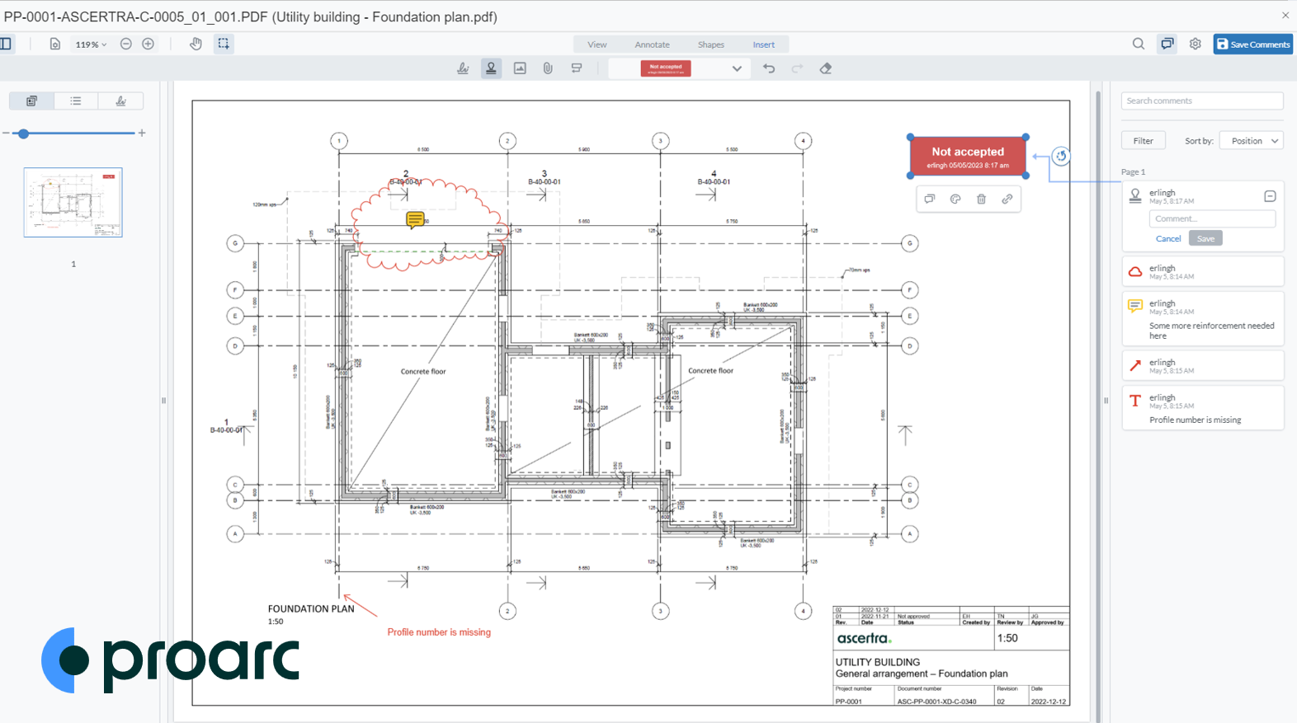Click the Attach File paperclip icon
Screen dimensions: 1297x723
click(x=548, y=68)
